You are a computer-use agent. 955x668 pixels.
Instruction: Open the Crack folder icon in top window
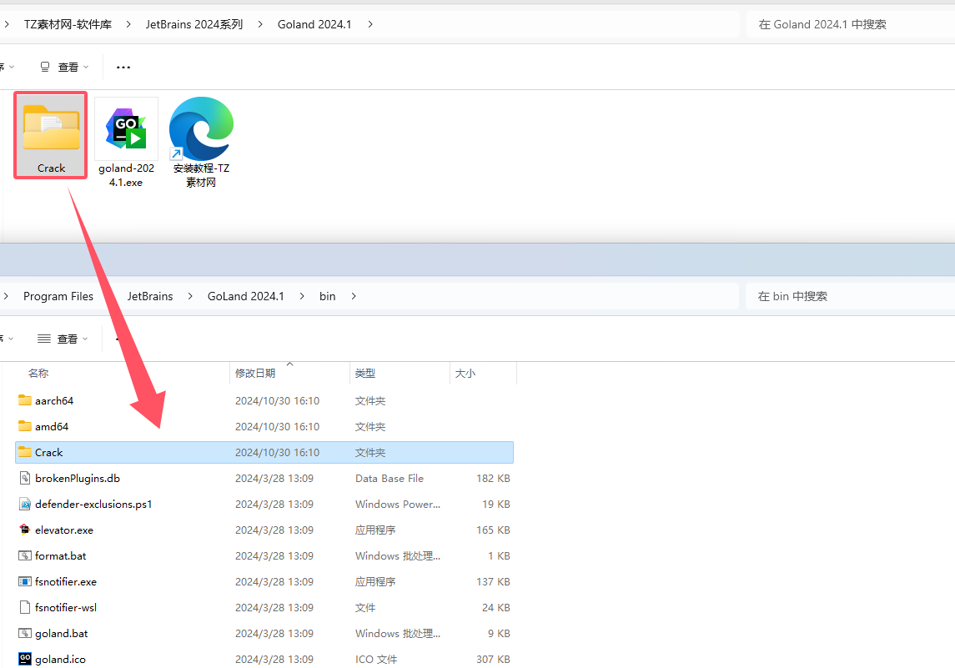pyautogui.click(x=51, y=128)
